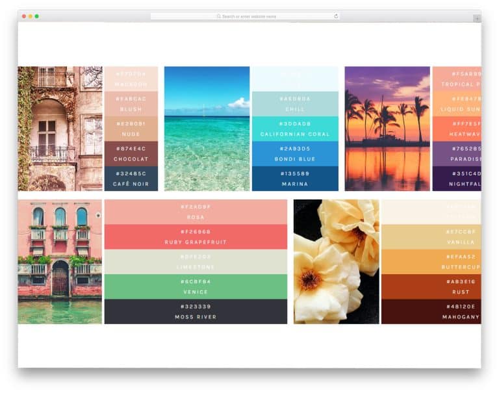This screenshot has height=393, width=499.
Task: Click the yellow minimize window button
Action: click(31, 16)
